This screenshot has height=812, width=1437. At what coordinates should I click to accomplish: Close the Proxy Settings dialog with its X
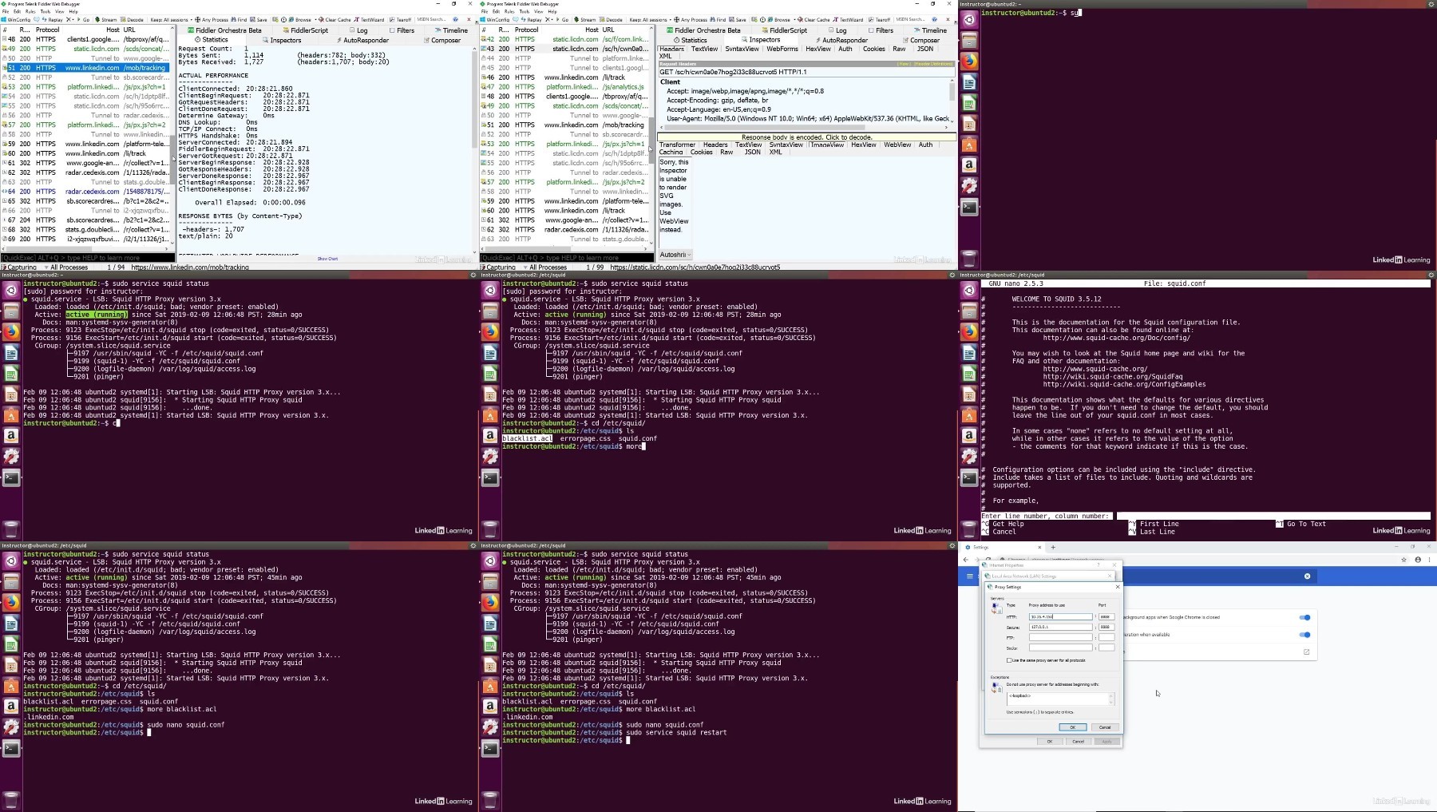point(1117,587)
